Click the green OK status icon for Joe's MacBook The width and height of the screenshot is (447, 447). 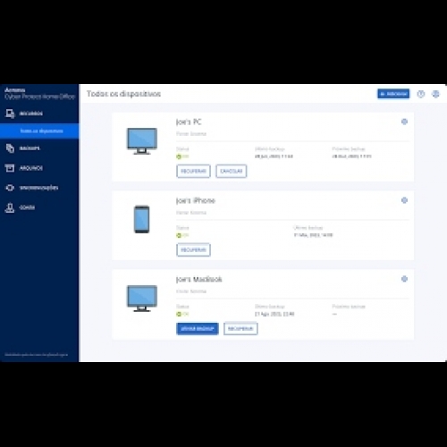pyautogui.click(x=179, y=314)
